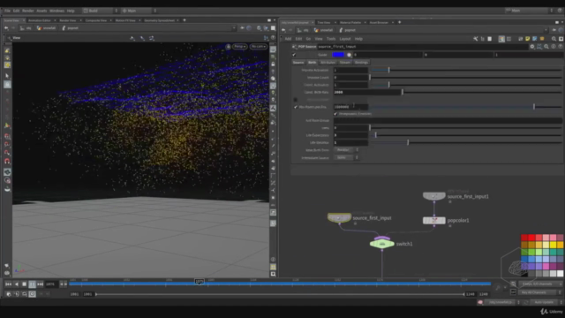Toggle the Guide checkbox
This screenshot has width=565, height=318.
(294, 55)
